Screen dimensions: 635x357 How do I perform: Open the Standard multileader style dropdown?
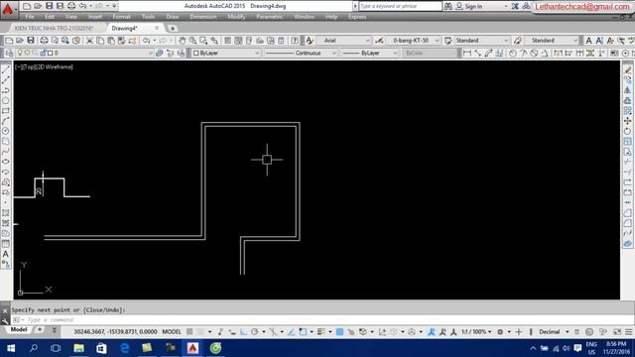click(552, 41)
